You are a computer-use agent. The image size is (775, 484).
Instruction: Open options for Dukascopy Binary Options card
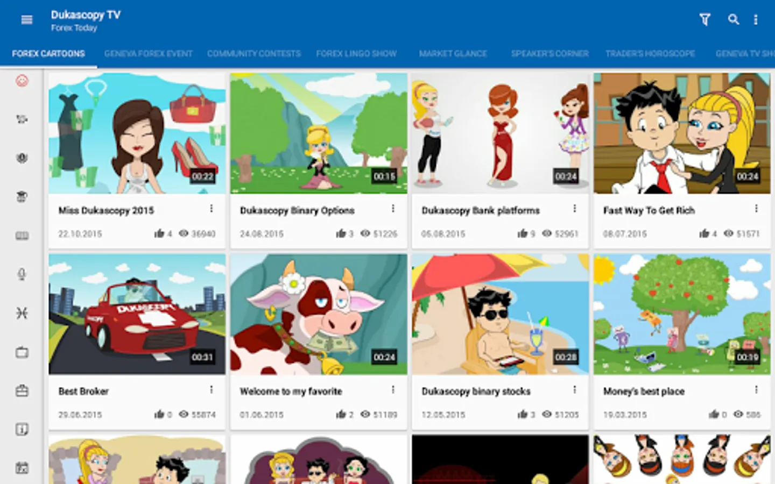click(x=393, y=209)
